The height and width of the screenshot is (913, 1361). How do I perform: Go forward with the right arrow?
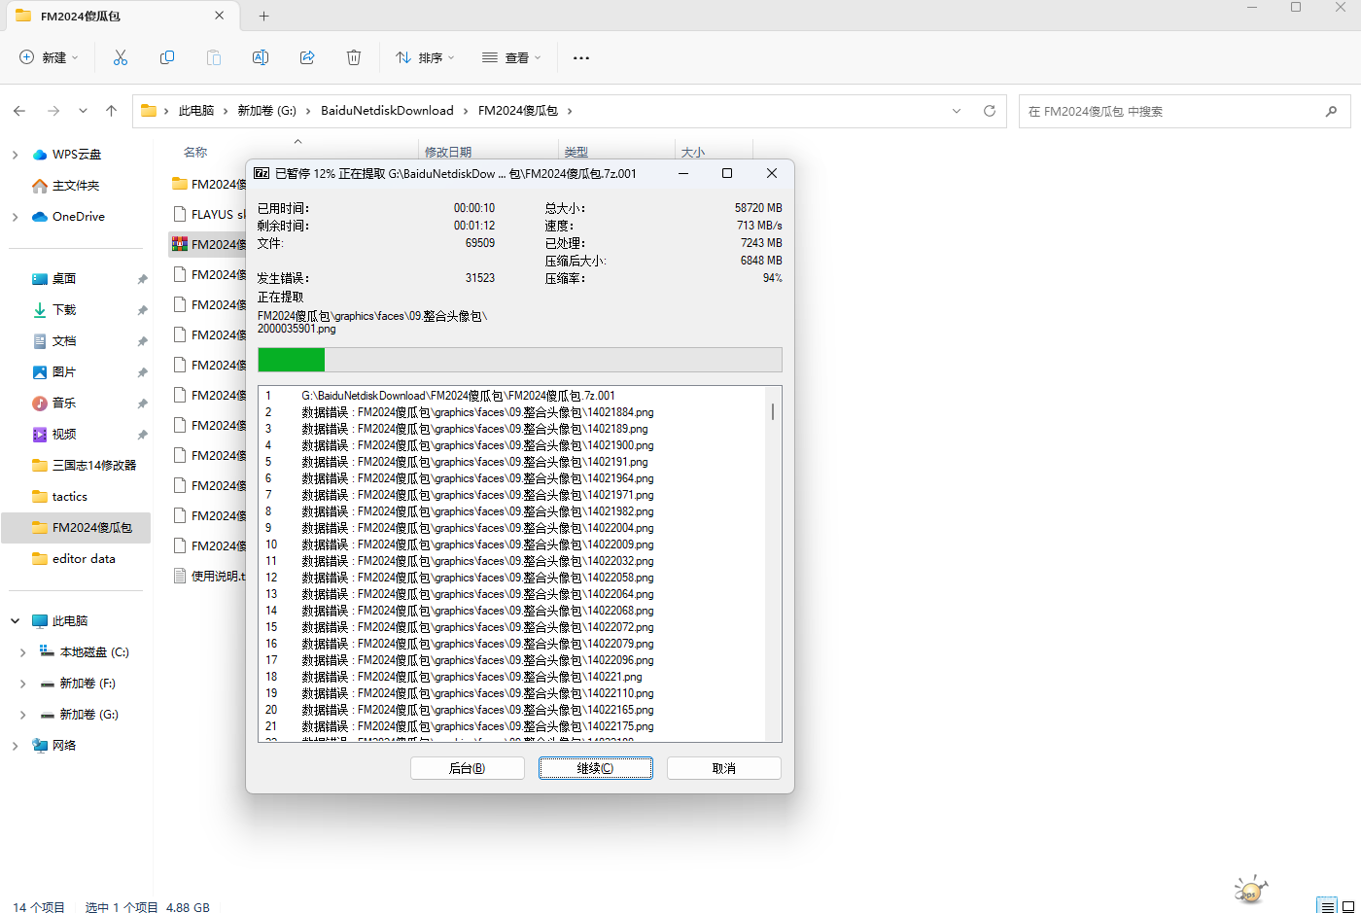pyautogui.click(x=53, y=111)
